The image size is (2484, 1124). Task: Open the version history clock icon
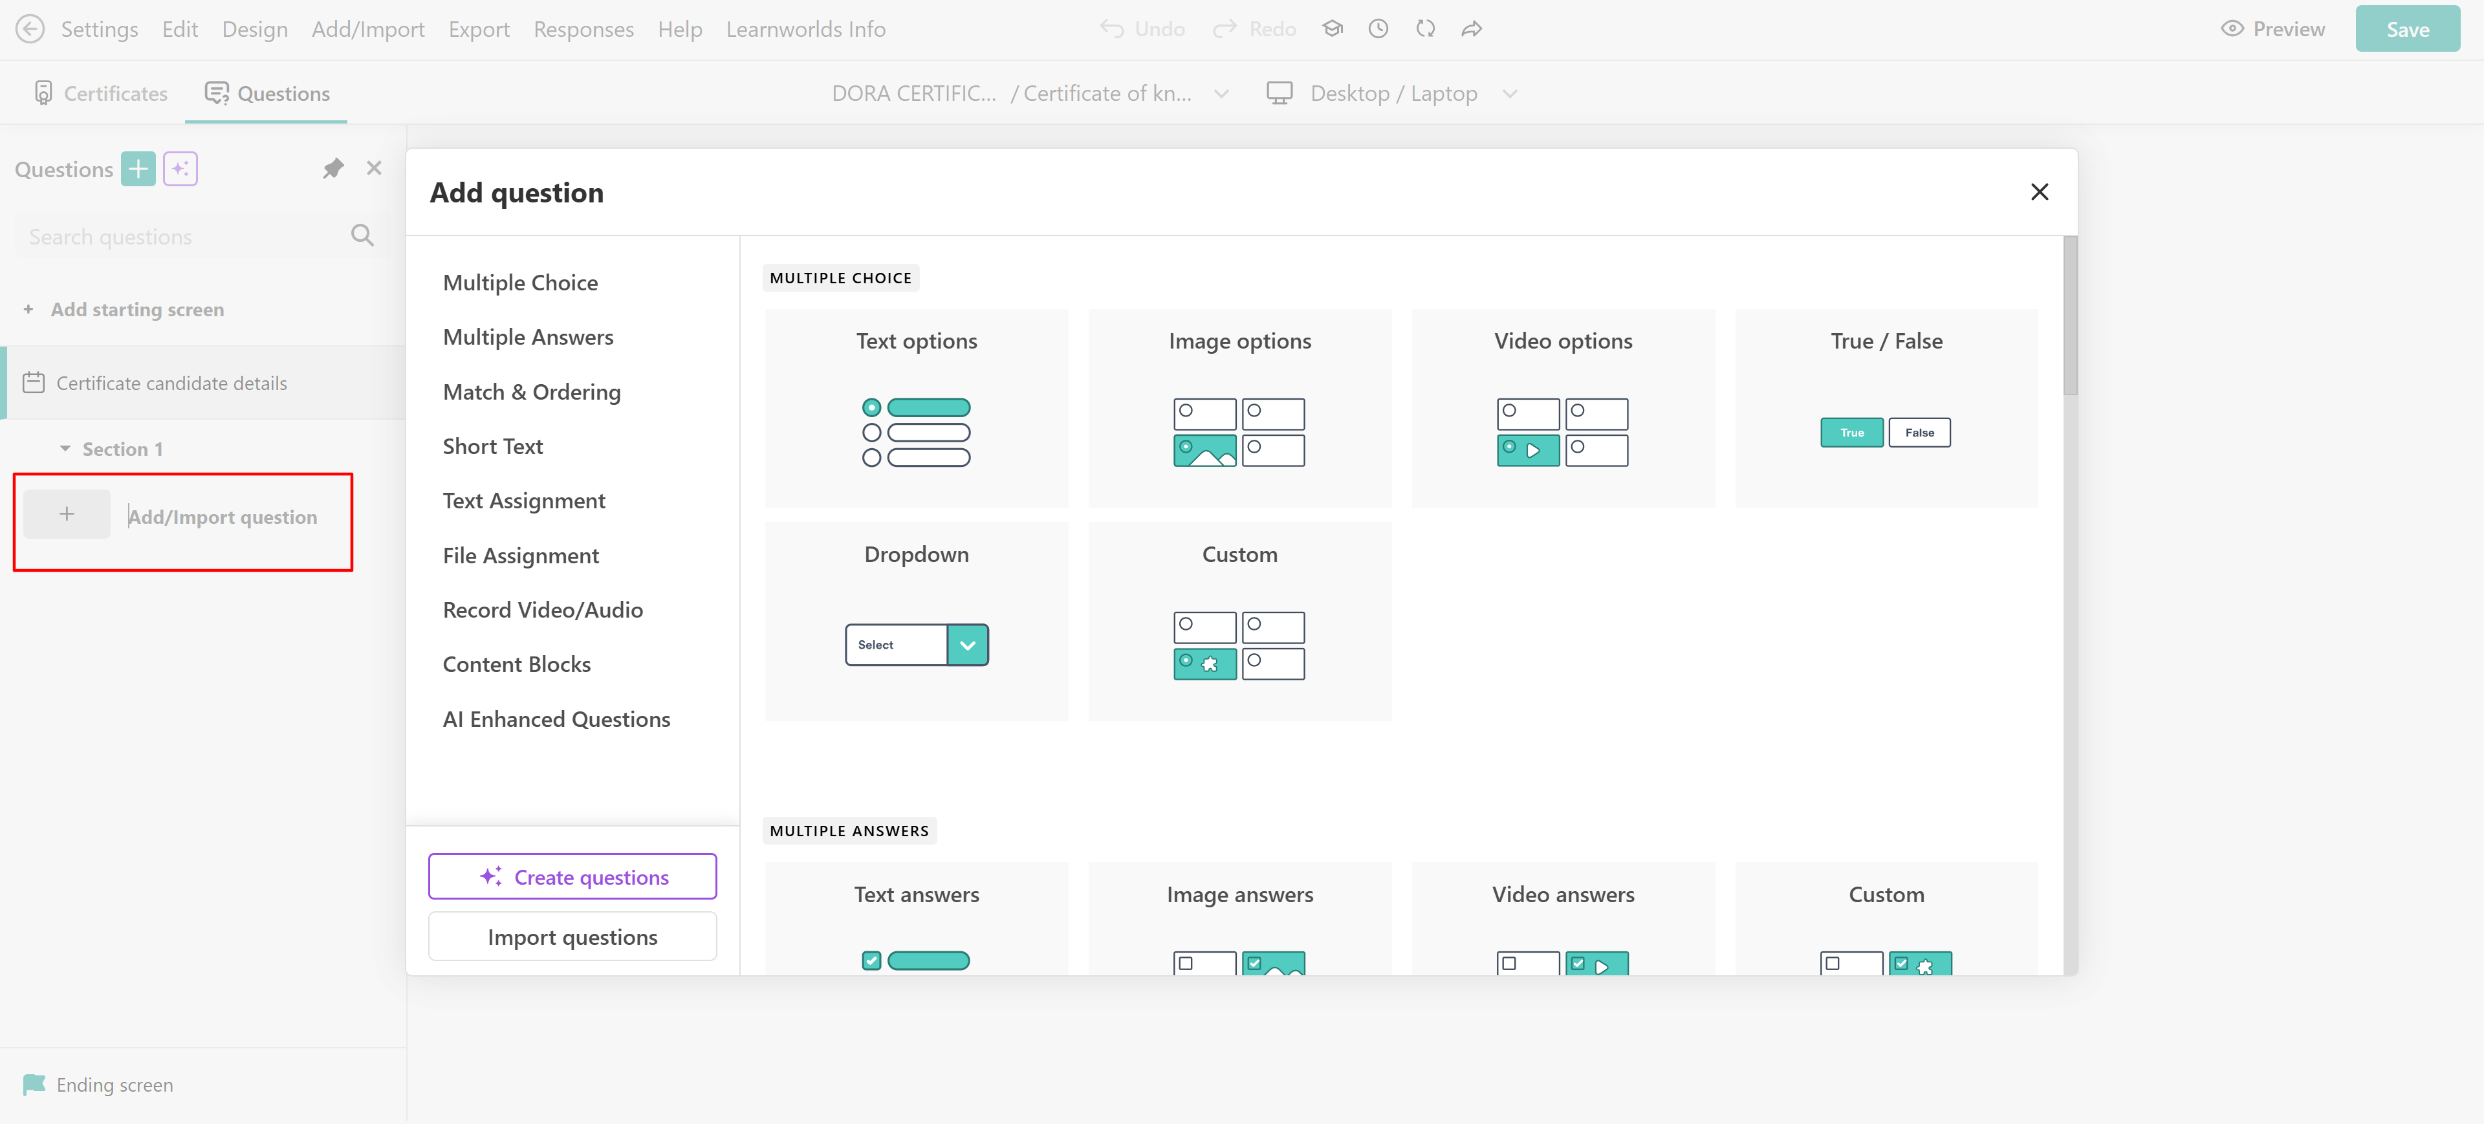coord(1379,29)
